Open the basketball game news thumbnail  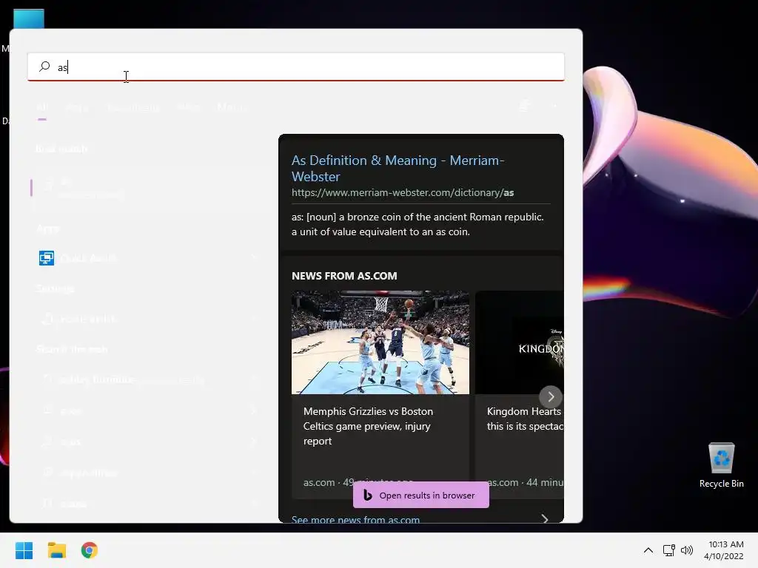[x=380, y=342]
